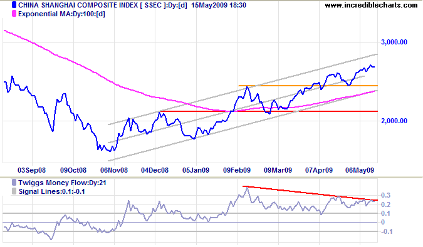Click the 06Nov08 date axis label
The width and height of the screenshot is (423, 247).
[114, 170]
